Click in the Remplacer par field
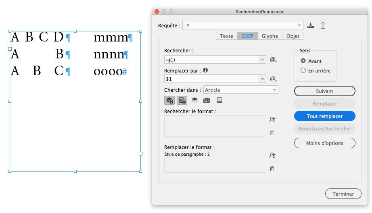This screenshot has width=372, height=213. pos(211,79)
